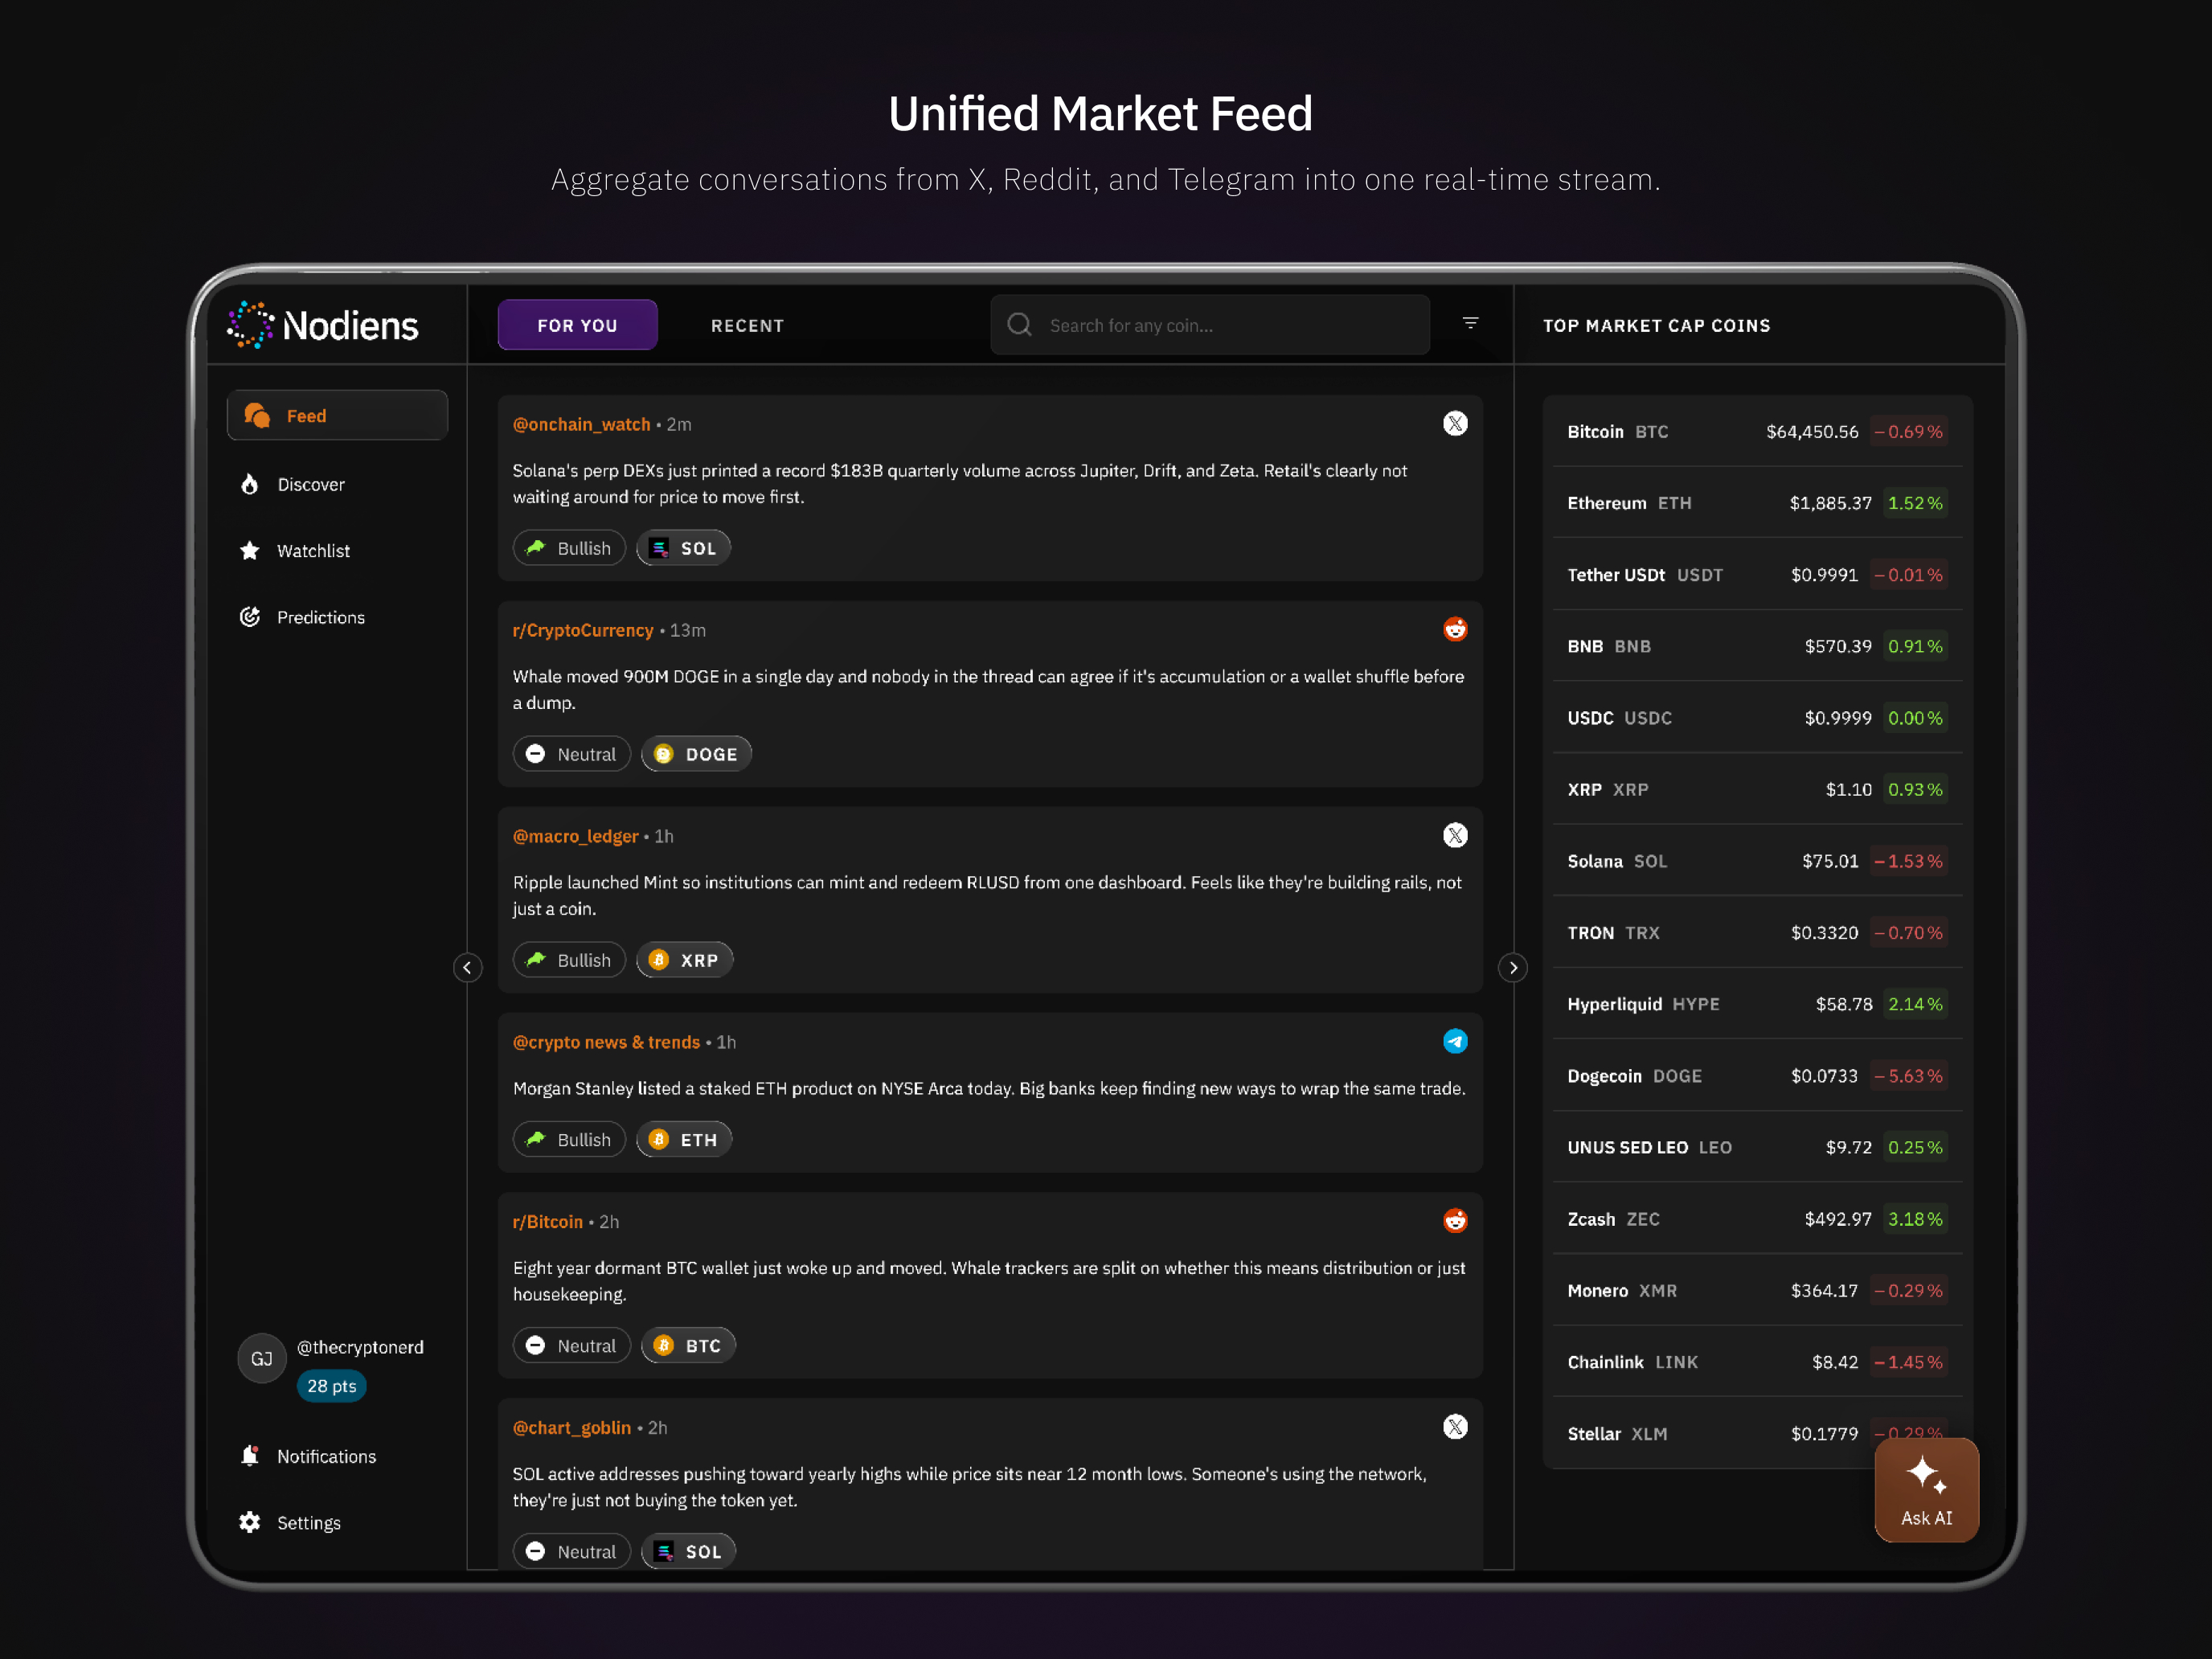Select the Stellar XLM row

1757,1433
